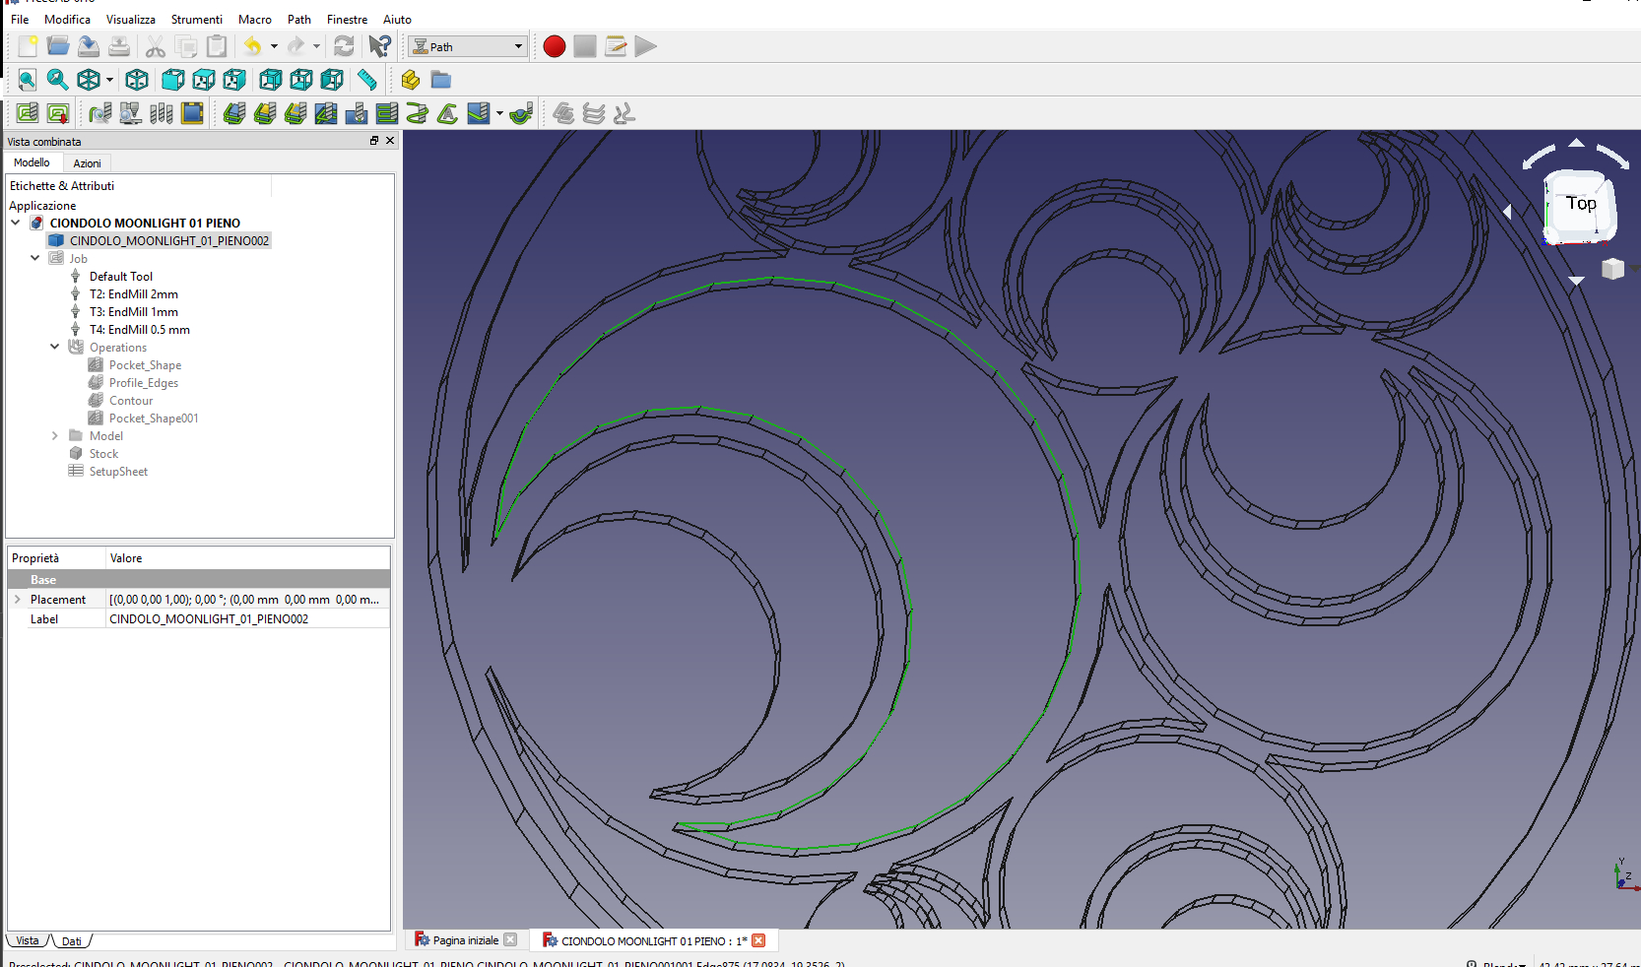Viewport: 1641px width, 967px height.
Task: Open the draw style dropdown arrow
Action: (109, 80)
